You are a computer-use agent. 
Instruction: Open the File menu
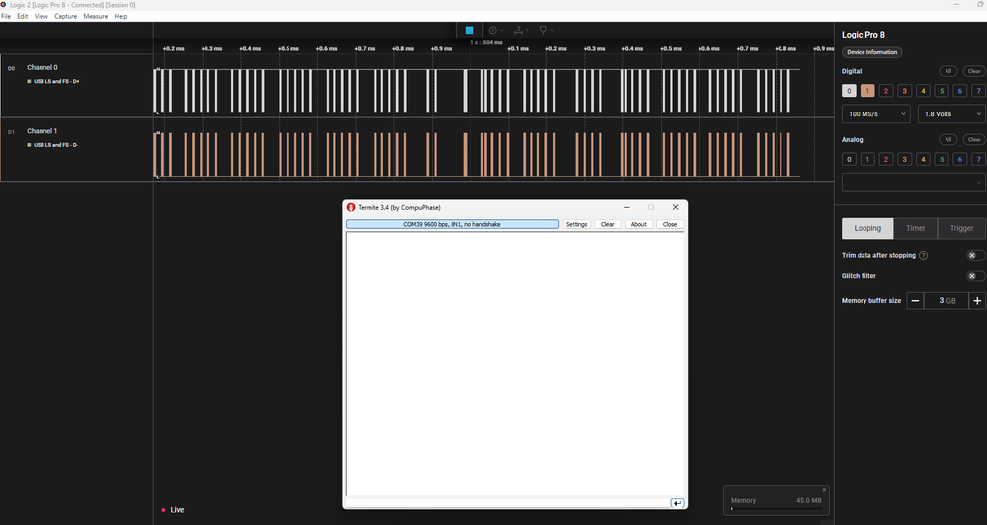coord(6,17)
